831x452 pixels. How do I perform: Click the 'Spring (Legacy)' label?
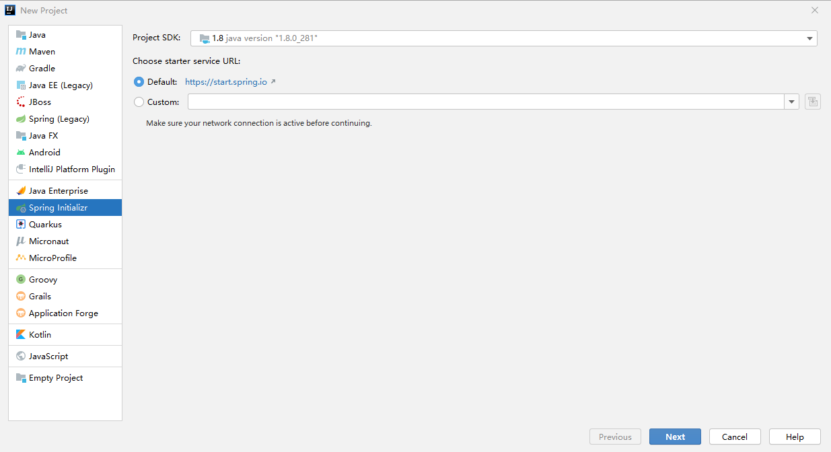coord(59,119)
